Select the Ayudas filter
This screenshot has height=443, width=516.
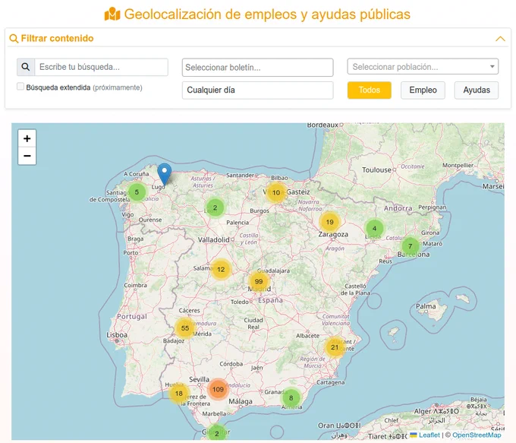477,90
